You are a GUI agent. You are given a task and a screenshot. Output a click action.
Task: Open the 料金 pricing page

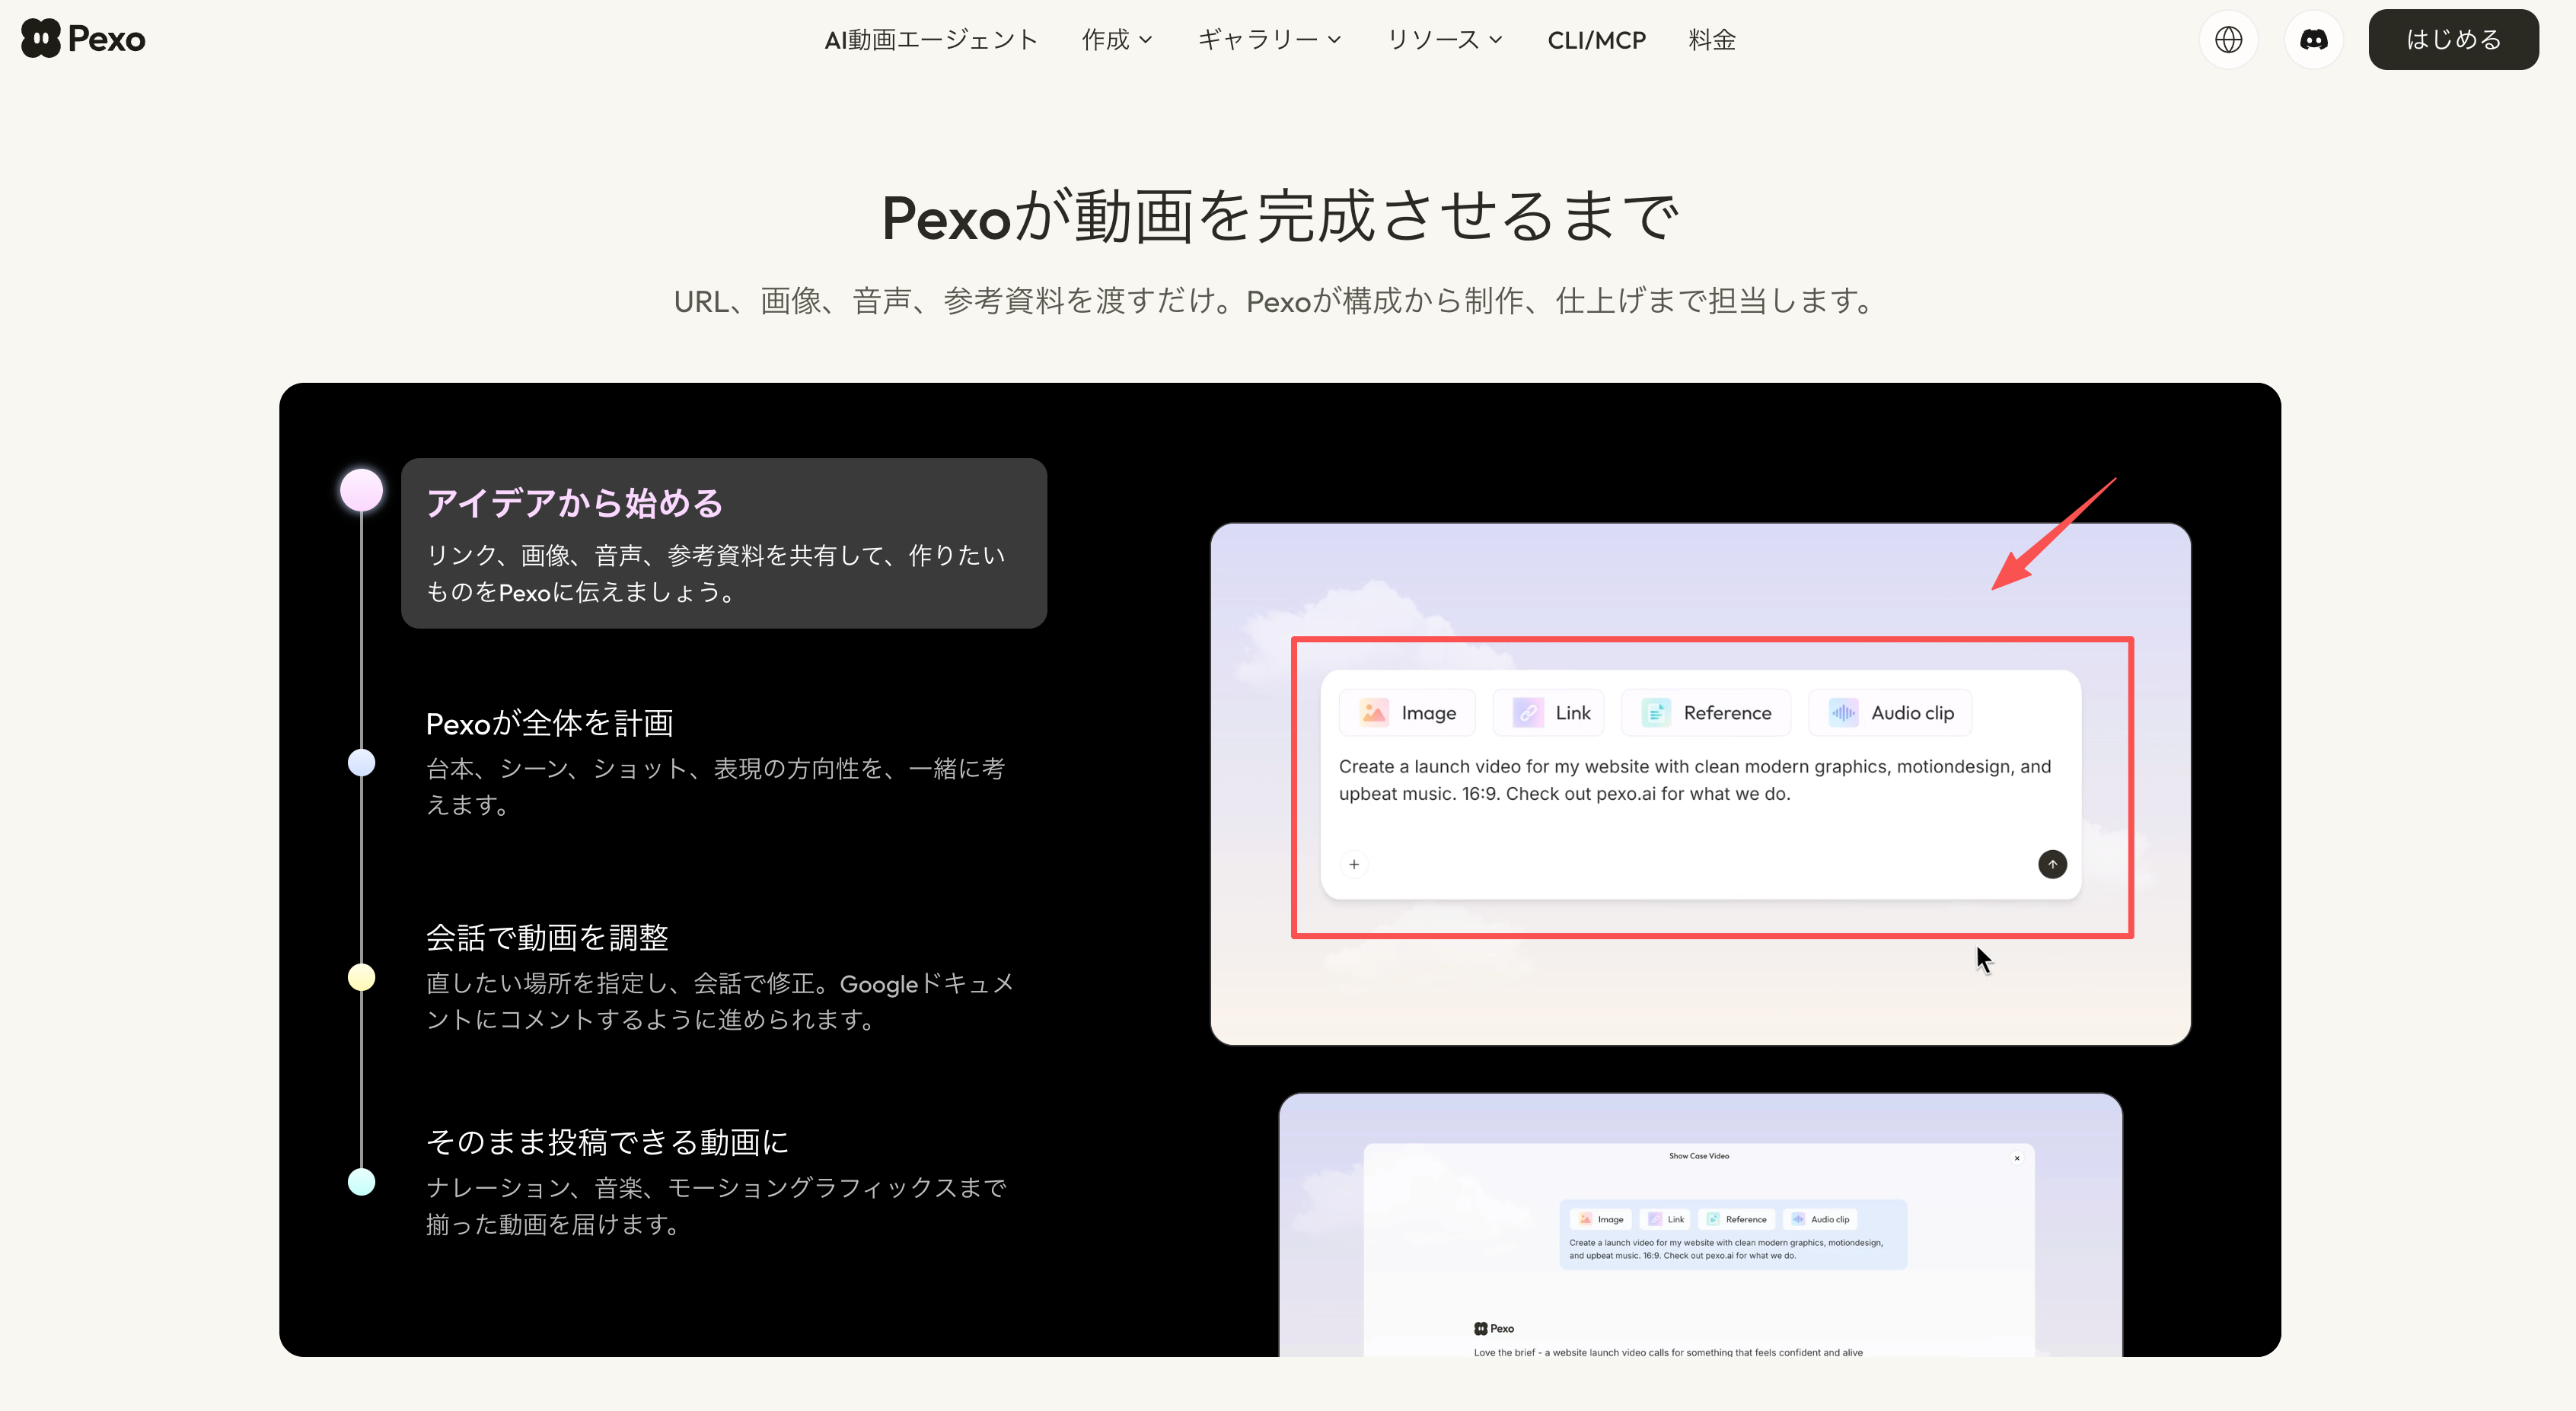[x=1712, y=40]
